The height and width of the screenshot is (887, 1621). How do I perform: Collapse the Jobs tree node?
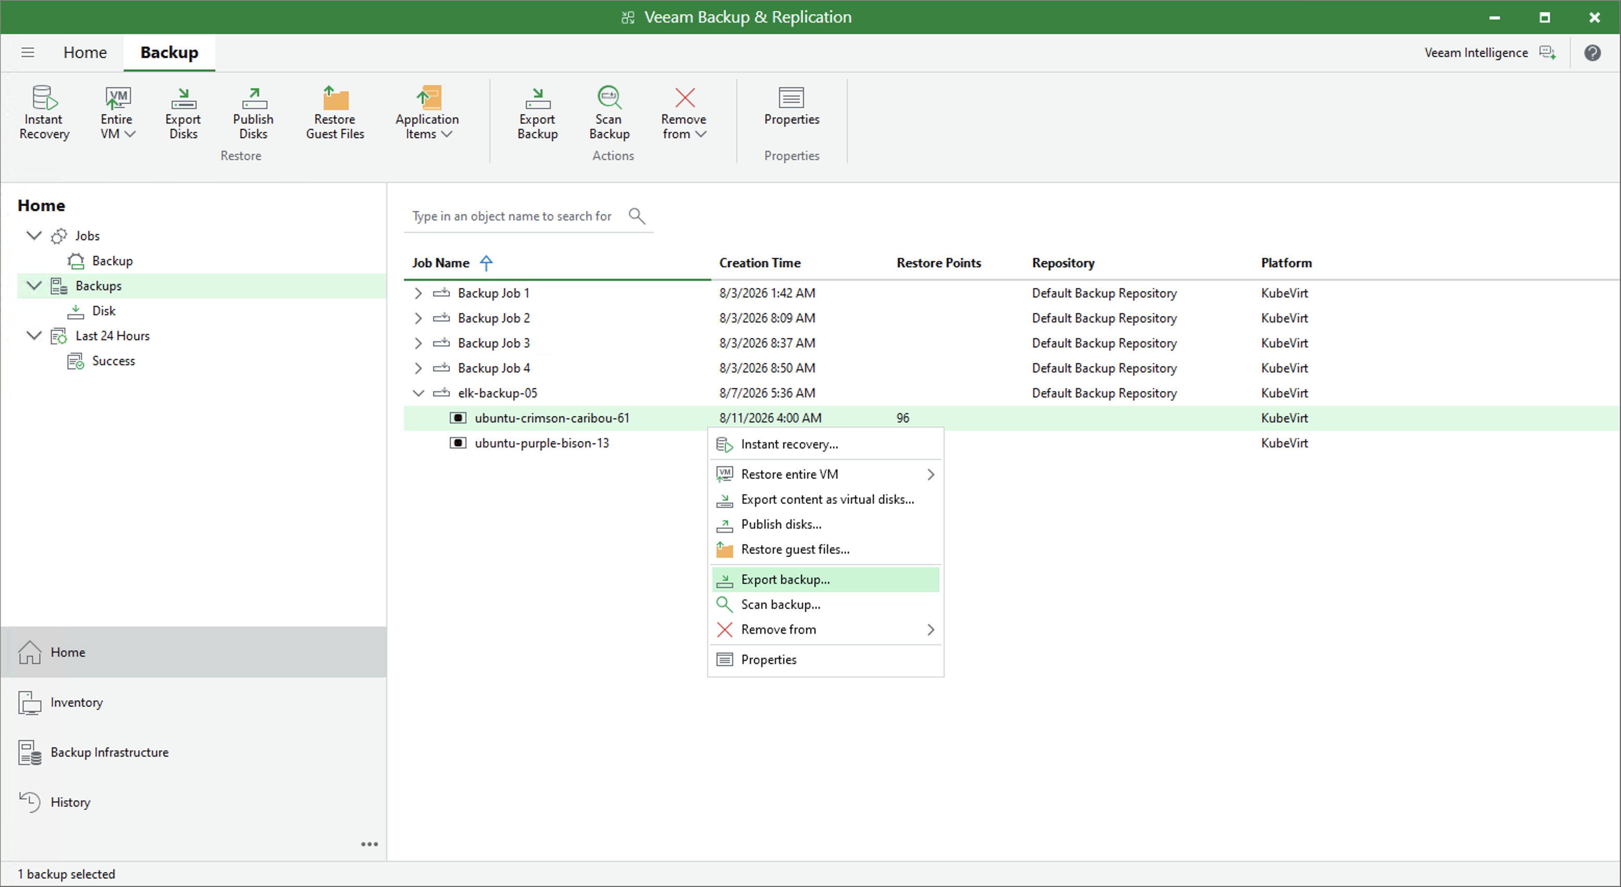coord(34,235)
